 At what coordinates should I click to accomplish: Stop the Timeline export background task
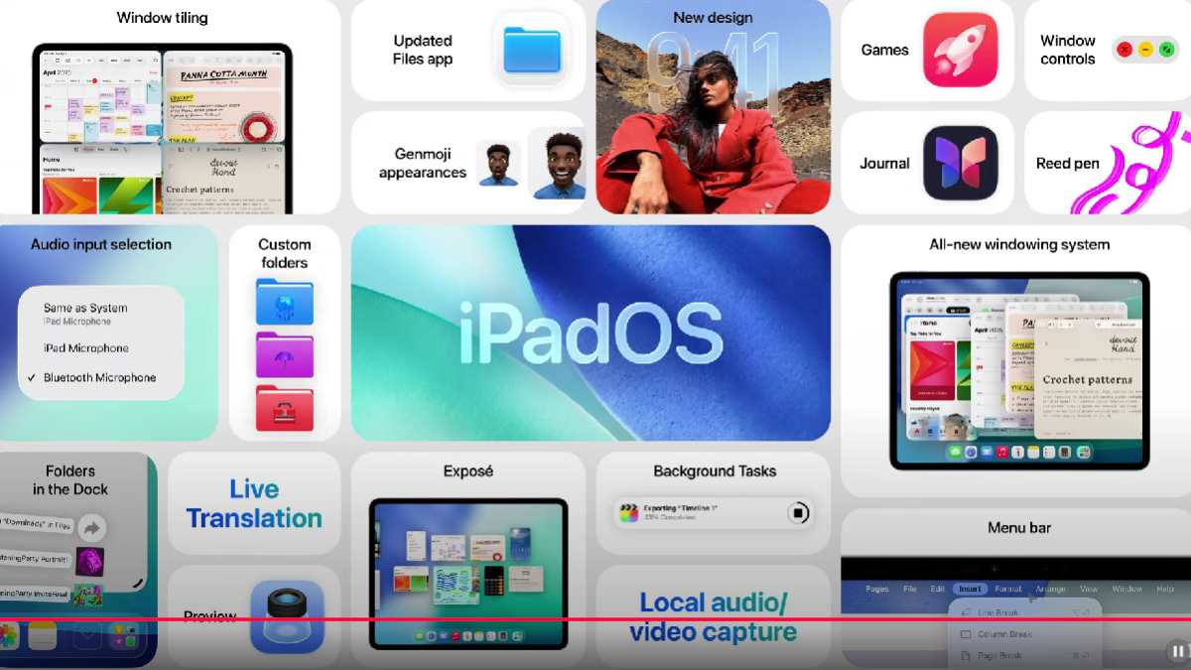click(x=798, y=513)
